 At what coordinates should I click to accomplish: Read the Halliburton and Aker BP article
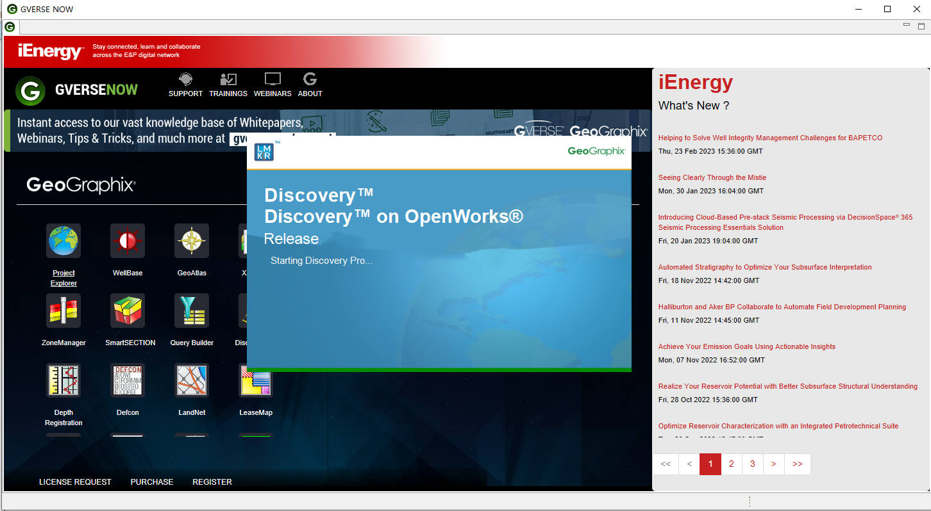[x=782, y=307]
